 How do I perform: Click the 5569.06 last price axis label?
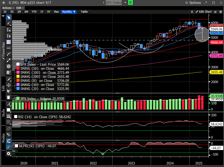pyautogui.click(x=217, y=29)
